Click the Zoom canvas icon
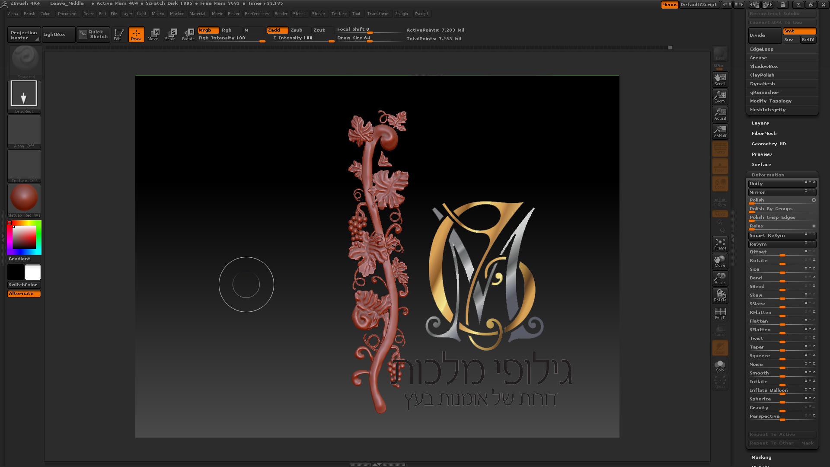Screen dimensions: 830x467 click(720, 96)
